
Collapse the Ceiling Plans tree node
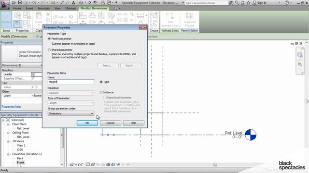coord(8,133)
